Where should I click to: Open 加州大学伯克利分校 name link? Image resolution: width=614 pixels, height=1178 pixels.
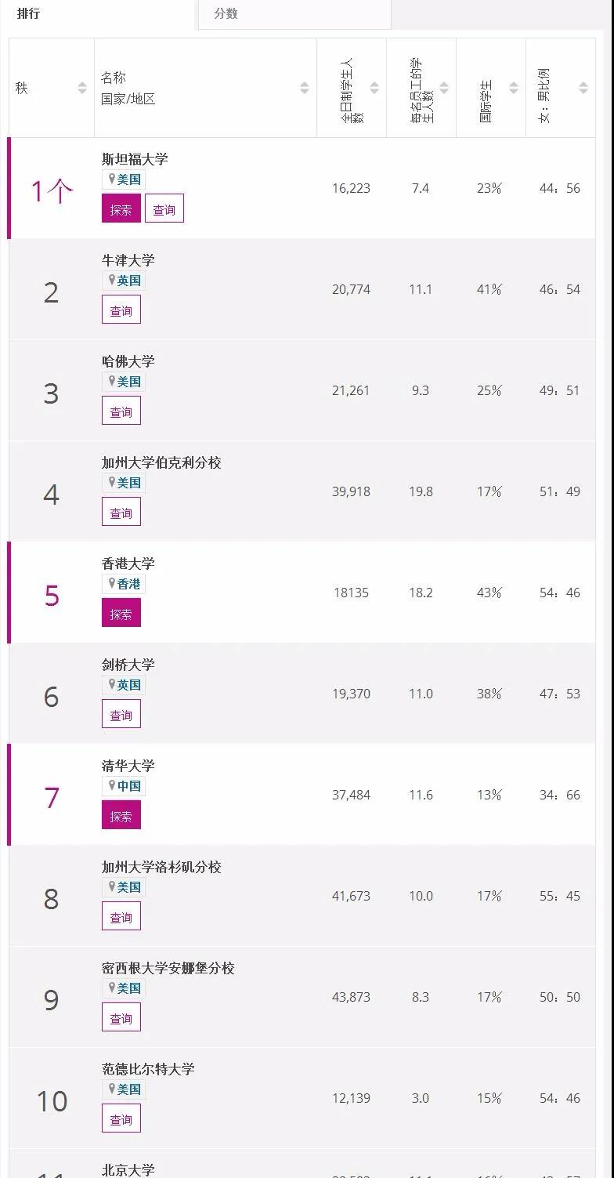click(161, 462)
